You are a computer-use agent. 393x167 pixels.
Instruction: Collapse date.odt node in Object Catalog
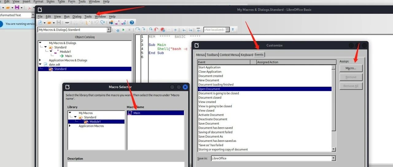click(40, 65)
